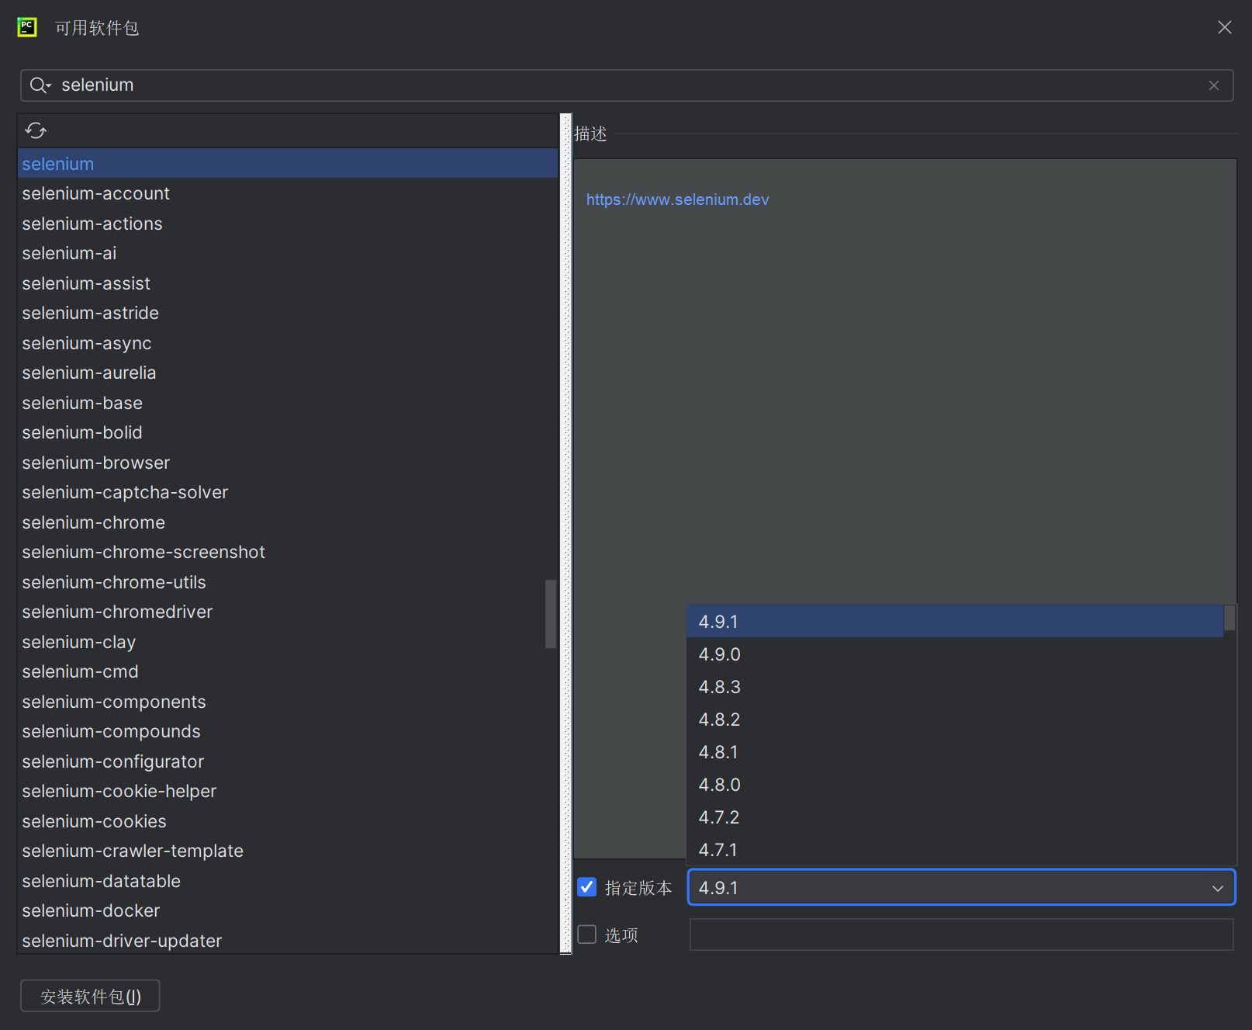Choose version 4.8.2 in dropdown list
This screenshot has width=1252, height=1030.
click(955, 720)
